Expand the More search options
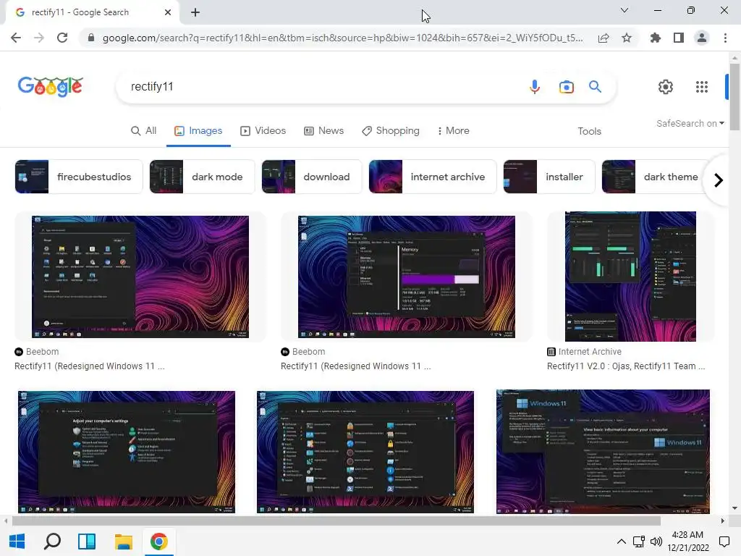 [x=453, y=131]
